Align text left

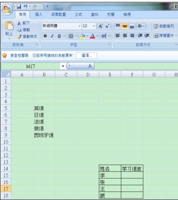pyautogui.click(x=118, y=36)
